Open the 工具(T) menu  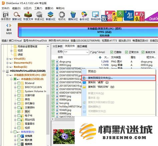(38, 8)
